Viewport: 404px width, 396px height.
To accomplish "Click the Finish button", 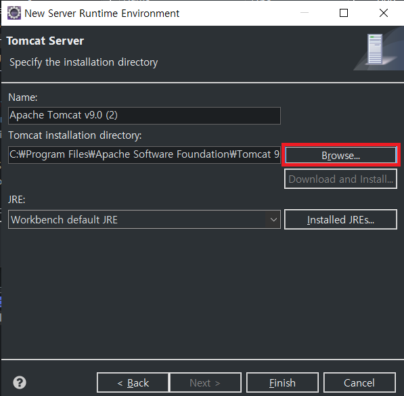I will (282, 382).
